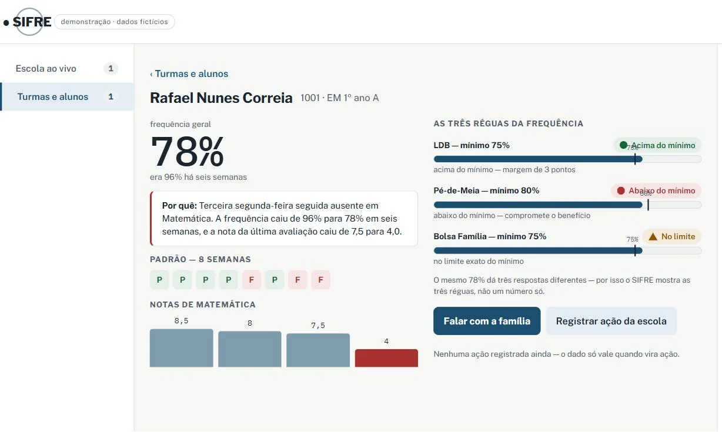This screenshot has height=432, width=722.
Task: Click the LDB mínimo 75% progress bar
Action: tap(567, 159)
